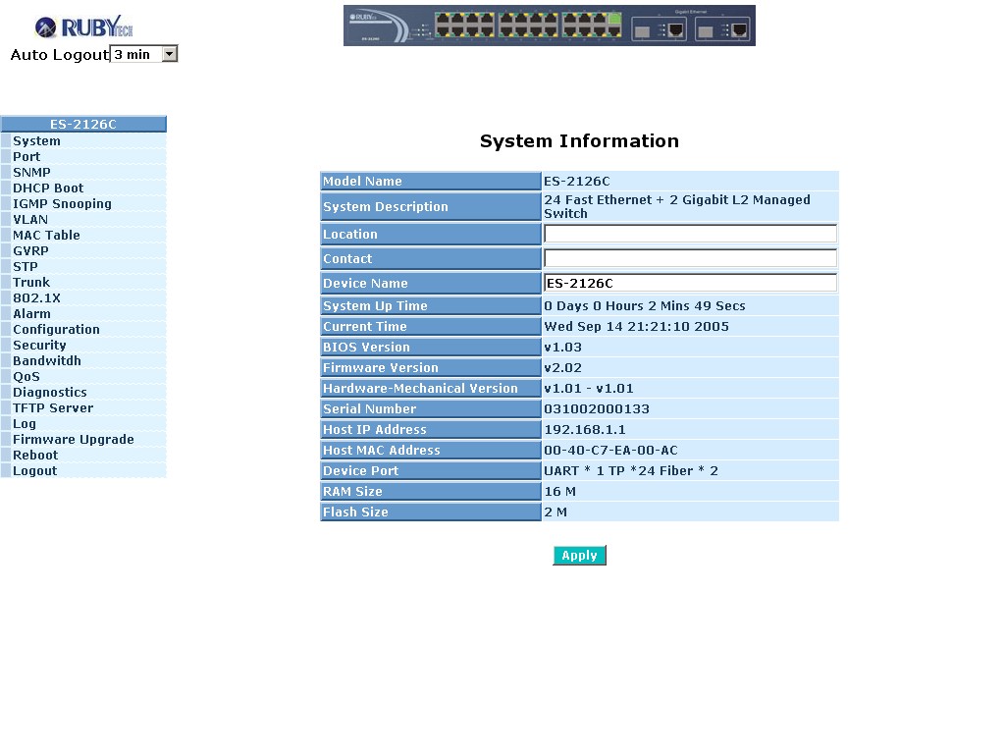Select Reboot in the sidebar
The width and height of the screenshot is (1005, 754).
pyautogui.click(x=35, y=456)
